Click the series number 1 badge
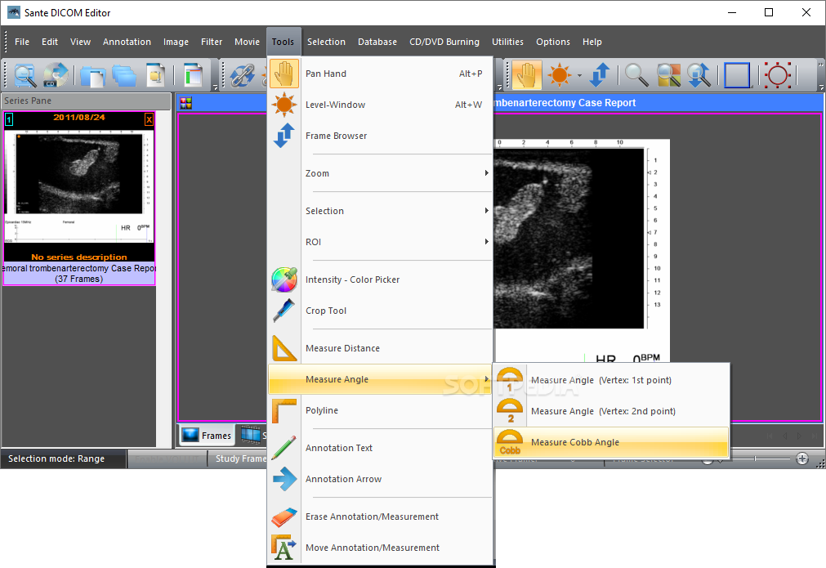The image size is (826, 568). 9,119
